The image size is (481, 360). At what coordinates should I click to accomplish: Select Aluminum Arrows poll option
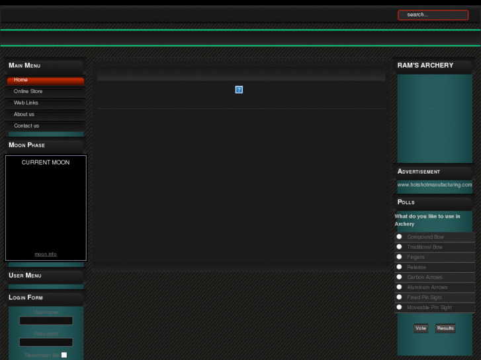pyautogui.click(x=399, y=287)
